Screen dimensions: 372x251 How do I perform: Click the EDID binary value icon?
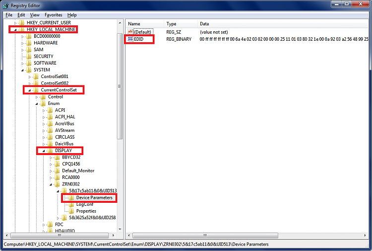point(130,39)
